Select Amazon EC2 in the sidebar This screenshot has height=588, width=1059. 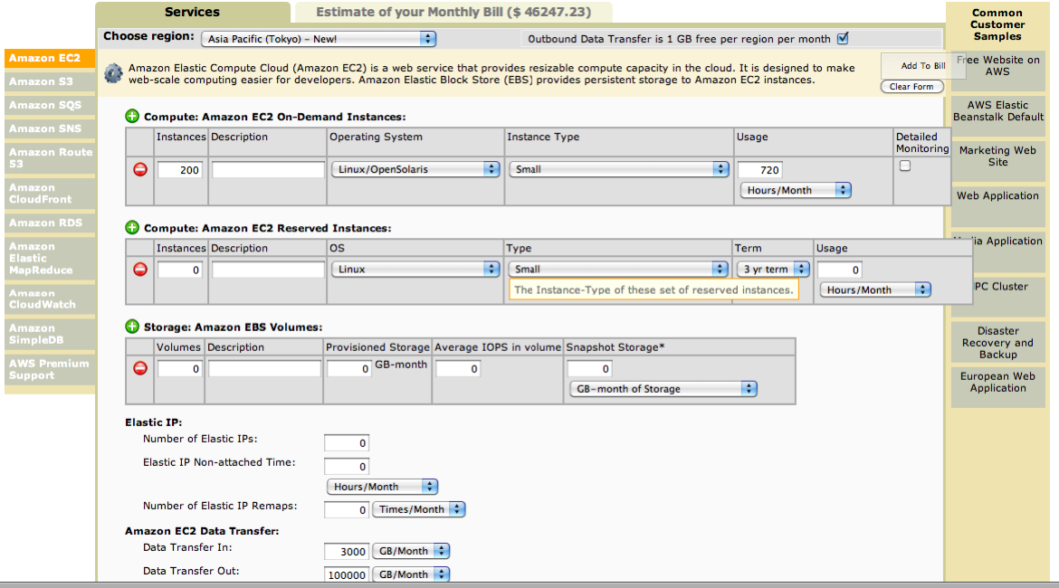(50, 58)
